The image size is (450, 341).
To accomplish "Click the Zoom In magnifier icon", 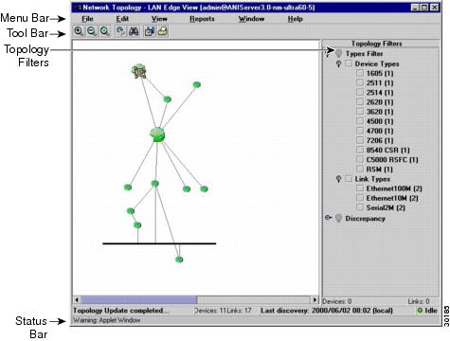I will (x=79, y=31).
